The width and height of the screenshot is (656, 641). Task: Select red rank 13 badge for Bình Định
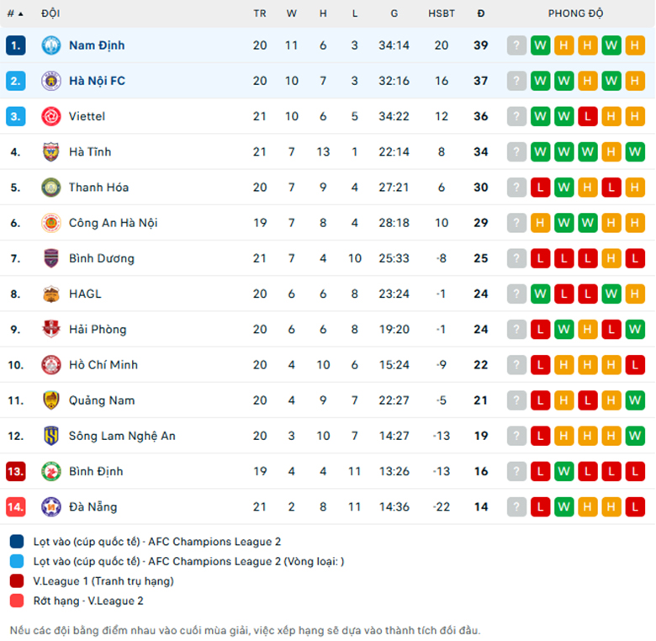[16, 471]
